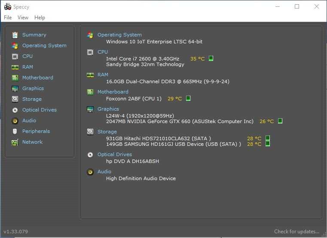This screenshot has height=238, width=327.
Task: Click the Optical Drives disc icon in main panel
Action: point(90,154)
